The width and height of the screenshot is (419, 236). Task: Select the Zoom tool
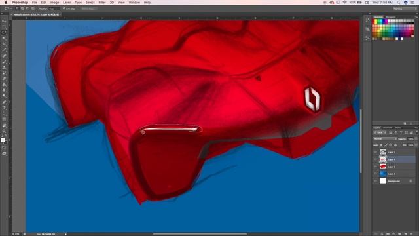(4, 131)
